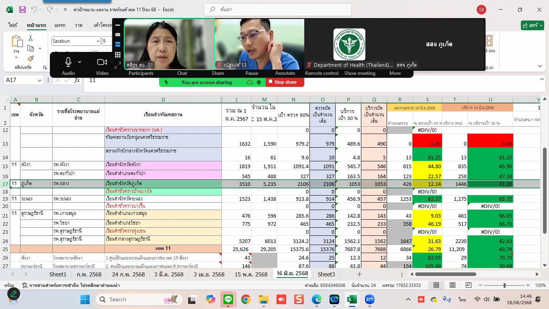Open the Zoom Participants panel
549x309 pixels.
(141, 73)
